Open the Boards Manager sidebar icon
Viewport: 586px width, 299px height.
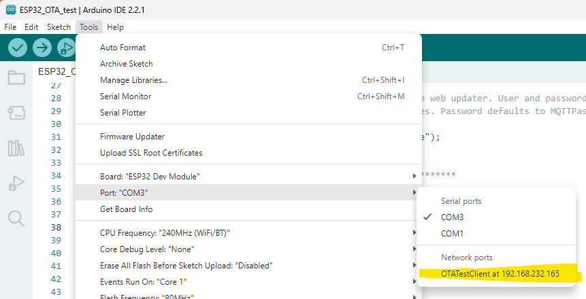(x=16, y=112)
